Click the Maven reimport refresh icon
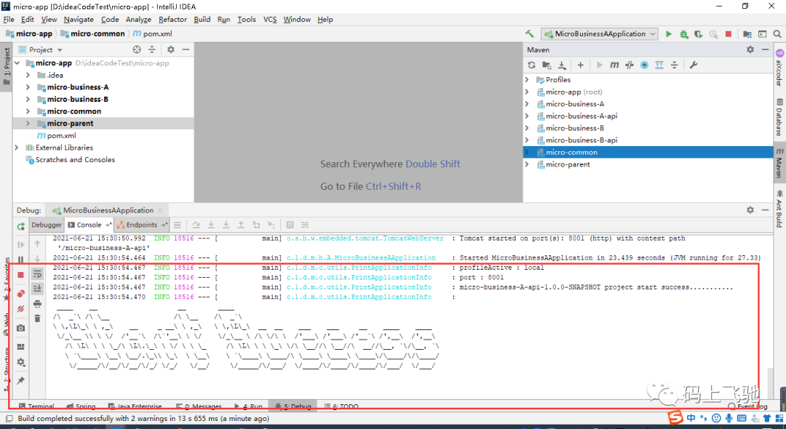786x429 pixels. click(532, 65)
